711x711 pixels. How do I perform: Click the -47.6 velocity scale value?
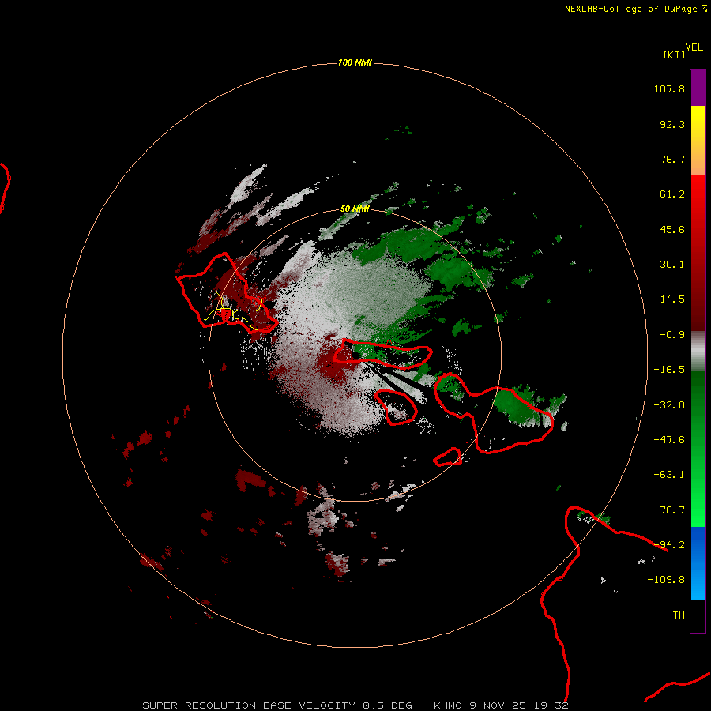669,440
